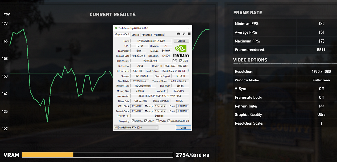
Task: Click the Digital Signature field WHQL
Action: coord(179,101)
